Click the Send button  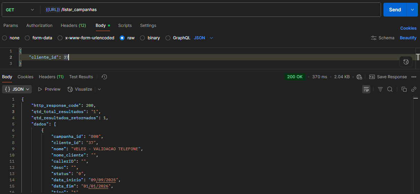coord(395,10)
